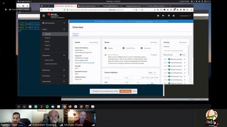Click View alerts in Status card
Viewport: 227px width, 127px height.
[154, 42]
